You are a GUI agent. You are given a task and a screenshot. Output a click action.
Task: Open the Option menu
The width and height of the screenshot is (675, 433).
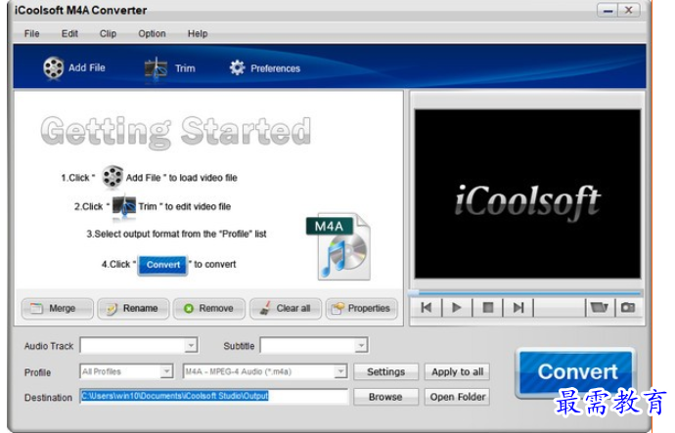coord(152,33)
